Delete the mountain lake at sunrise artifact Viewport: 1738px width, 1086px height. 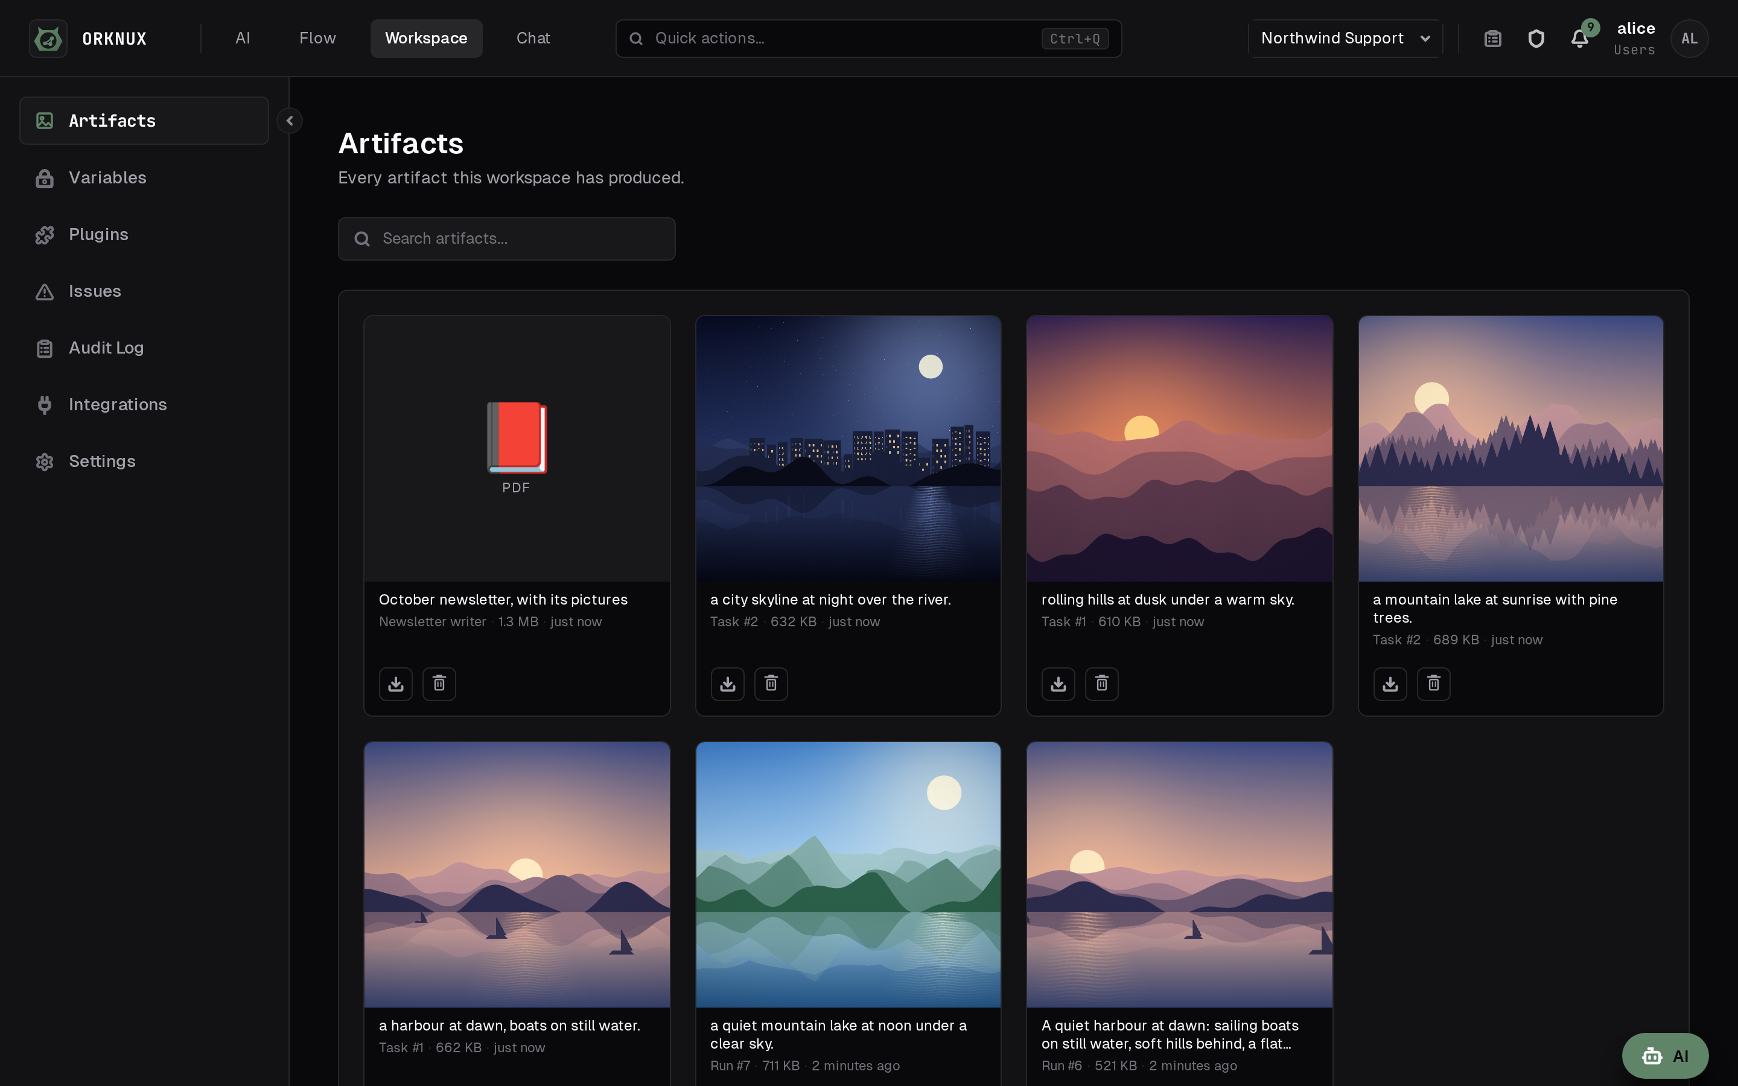pyautogui.click(x=1433, y=684)
